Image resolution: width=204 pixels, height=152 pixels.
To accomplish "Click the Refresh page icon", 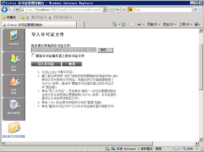I will [x=117, y=10].
